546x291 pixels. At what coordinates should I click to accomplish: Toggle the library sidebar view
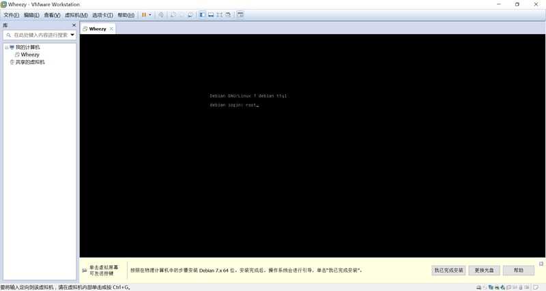pyautogui.click(x=202, y=14)
